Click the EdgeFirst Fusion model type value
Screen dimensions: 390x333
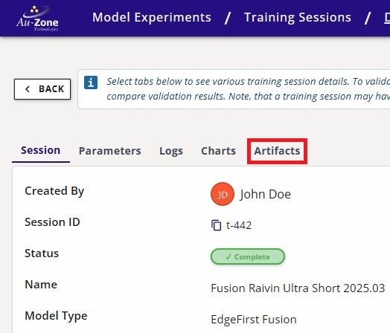coord(254,320)
